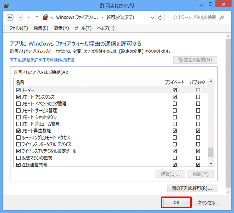Open the recent locations dropdown arrow
This screenshot has width=234, height=213.
pos(29,17)
